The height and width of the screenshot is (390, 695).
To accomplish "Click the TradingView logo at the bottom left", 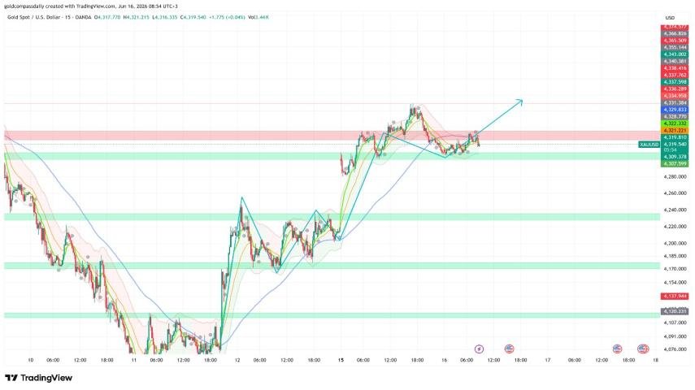I will [x=38, y=378].
